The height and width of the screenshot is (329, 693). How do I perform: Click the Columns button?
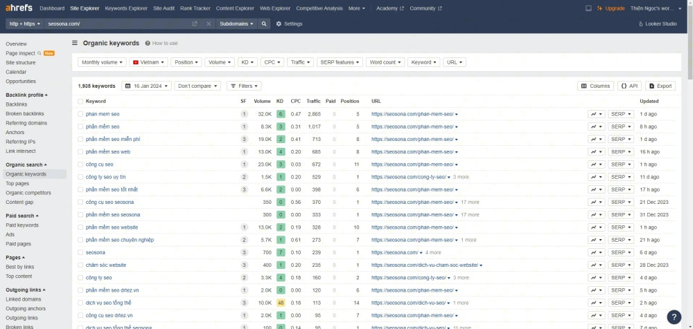pyautogui.click(x=595, y=86)
